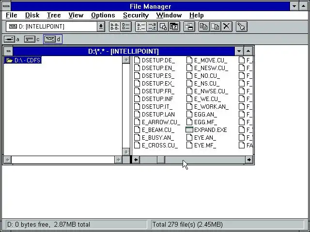Sort files by name (a-z icon)
Screen dimensions: 310x232
141,27
